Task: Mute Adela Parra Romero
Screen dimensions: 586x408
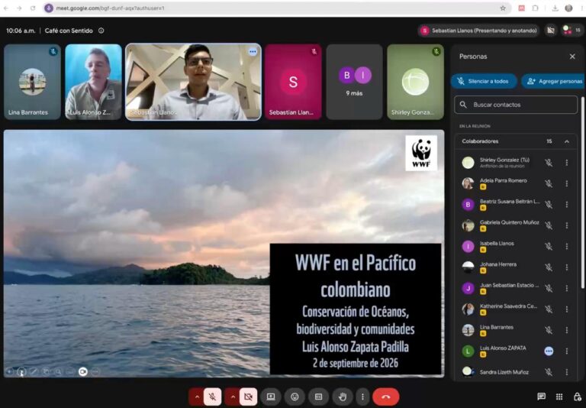Action: pyautogui.click(x=549, y=184)
